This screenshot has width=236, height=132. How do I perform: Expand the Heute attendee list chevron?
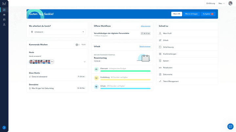tap(85, 62)
